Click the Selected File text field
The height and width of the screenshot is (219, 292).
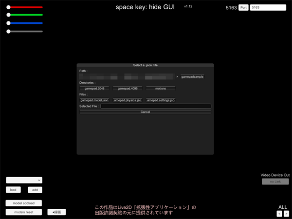pos(156,106)
